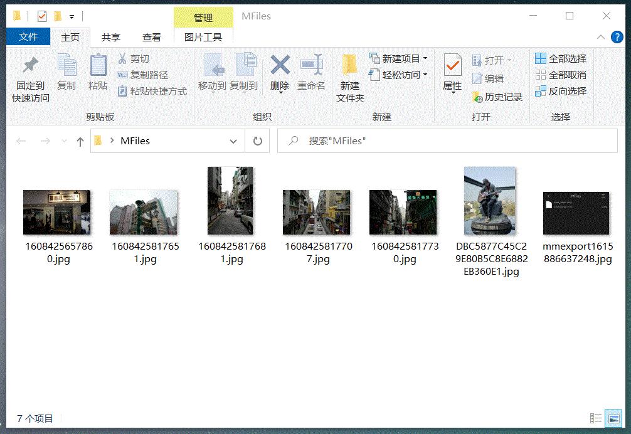Image resolution: width=631 pixels, height=434 pixels.
Task: Open the File (文件) menu tab
Action: (28, 37)
